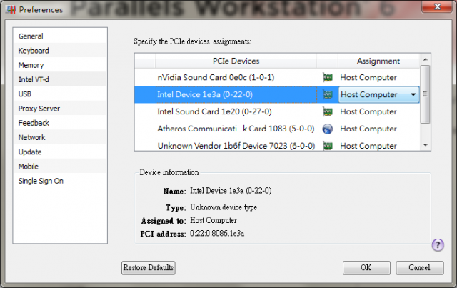Click the Parallels icon in the title bar
Screen dimensions: 457x288
11,9
